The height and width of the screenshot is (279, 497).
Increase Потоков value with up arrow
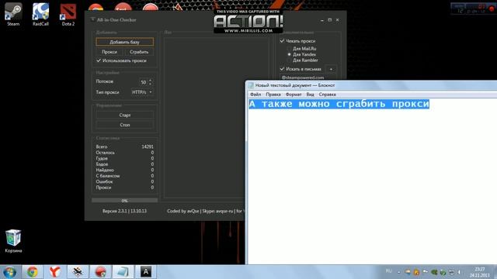tap(150, 80)
